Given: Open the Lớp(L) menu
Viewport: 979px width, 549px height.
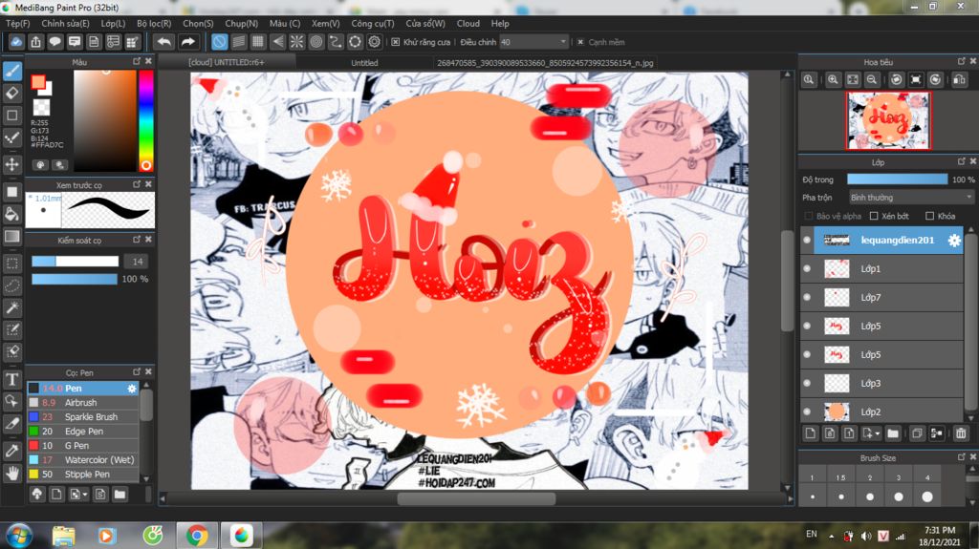Looking at the screenshot, I should pos(113,23).
